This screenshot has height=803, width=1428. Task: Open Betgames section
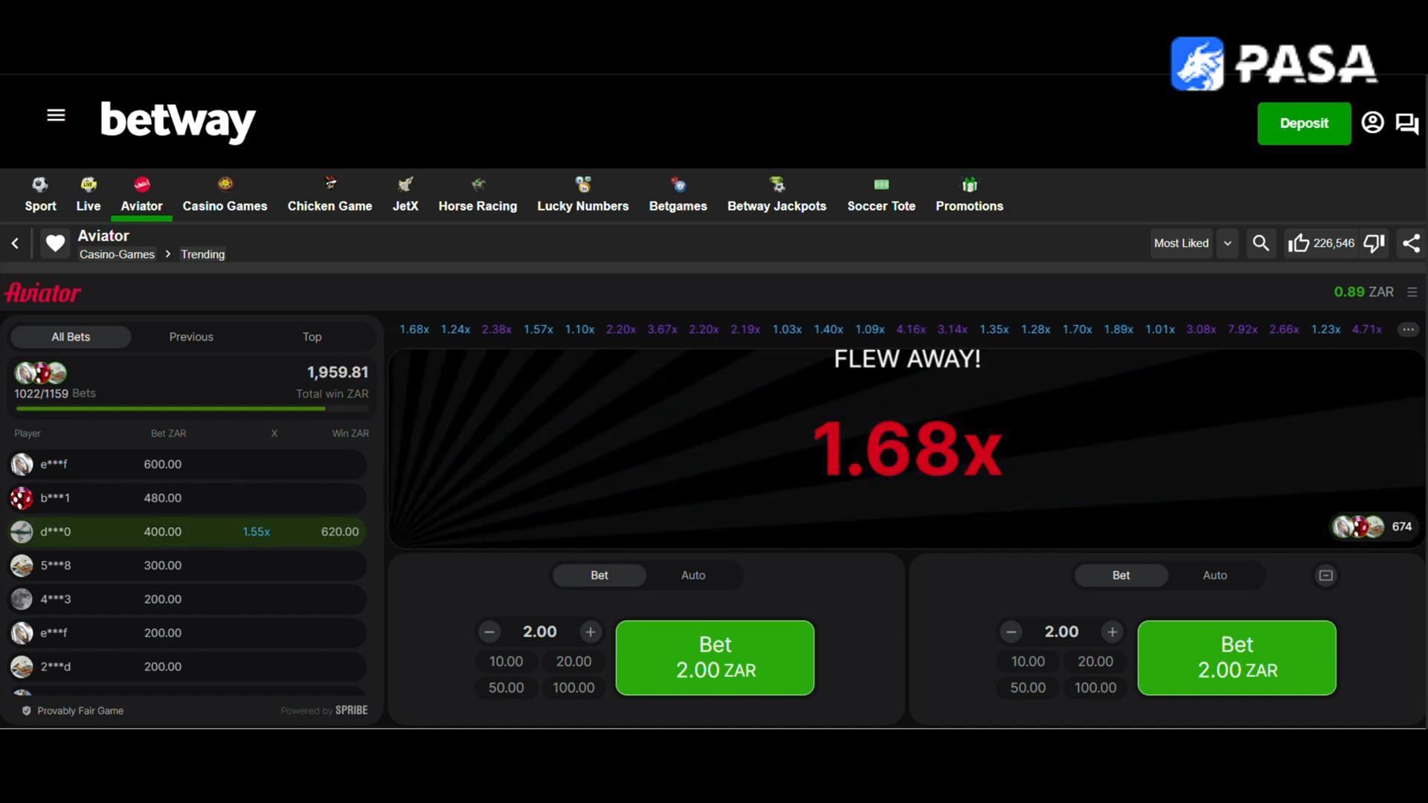pyautogui.click(x=678, y=196)
